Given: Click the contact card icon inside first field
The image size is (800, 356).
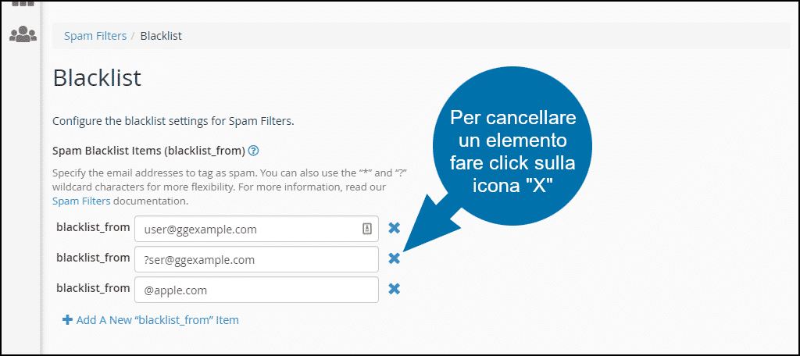Looking at the screenshot, I should pyautogui.click(x=367, y=229).
